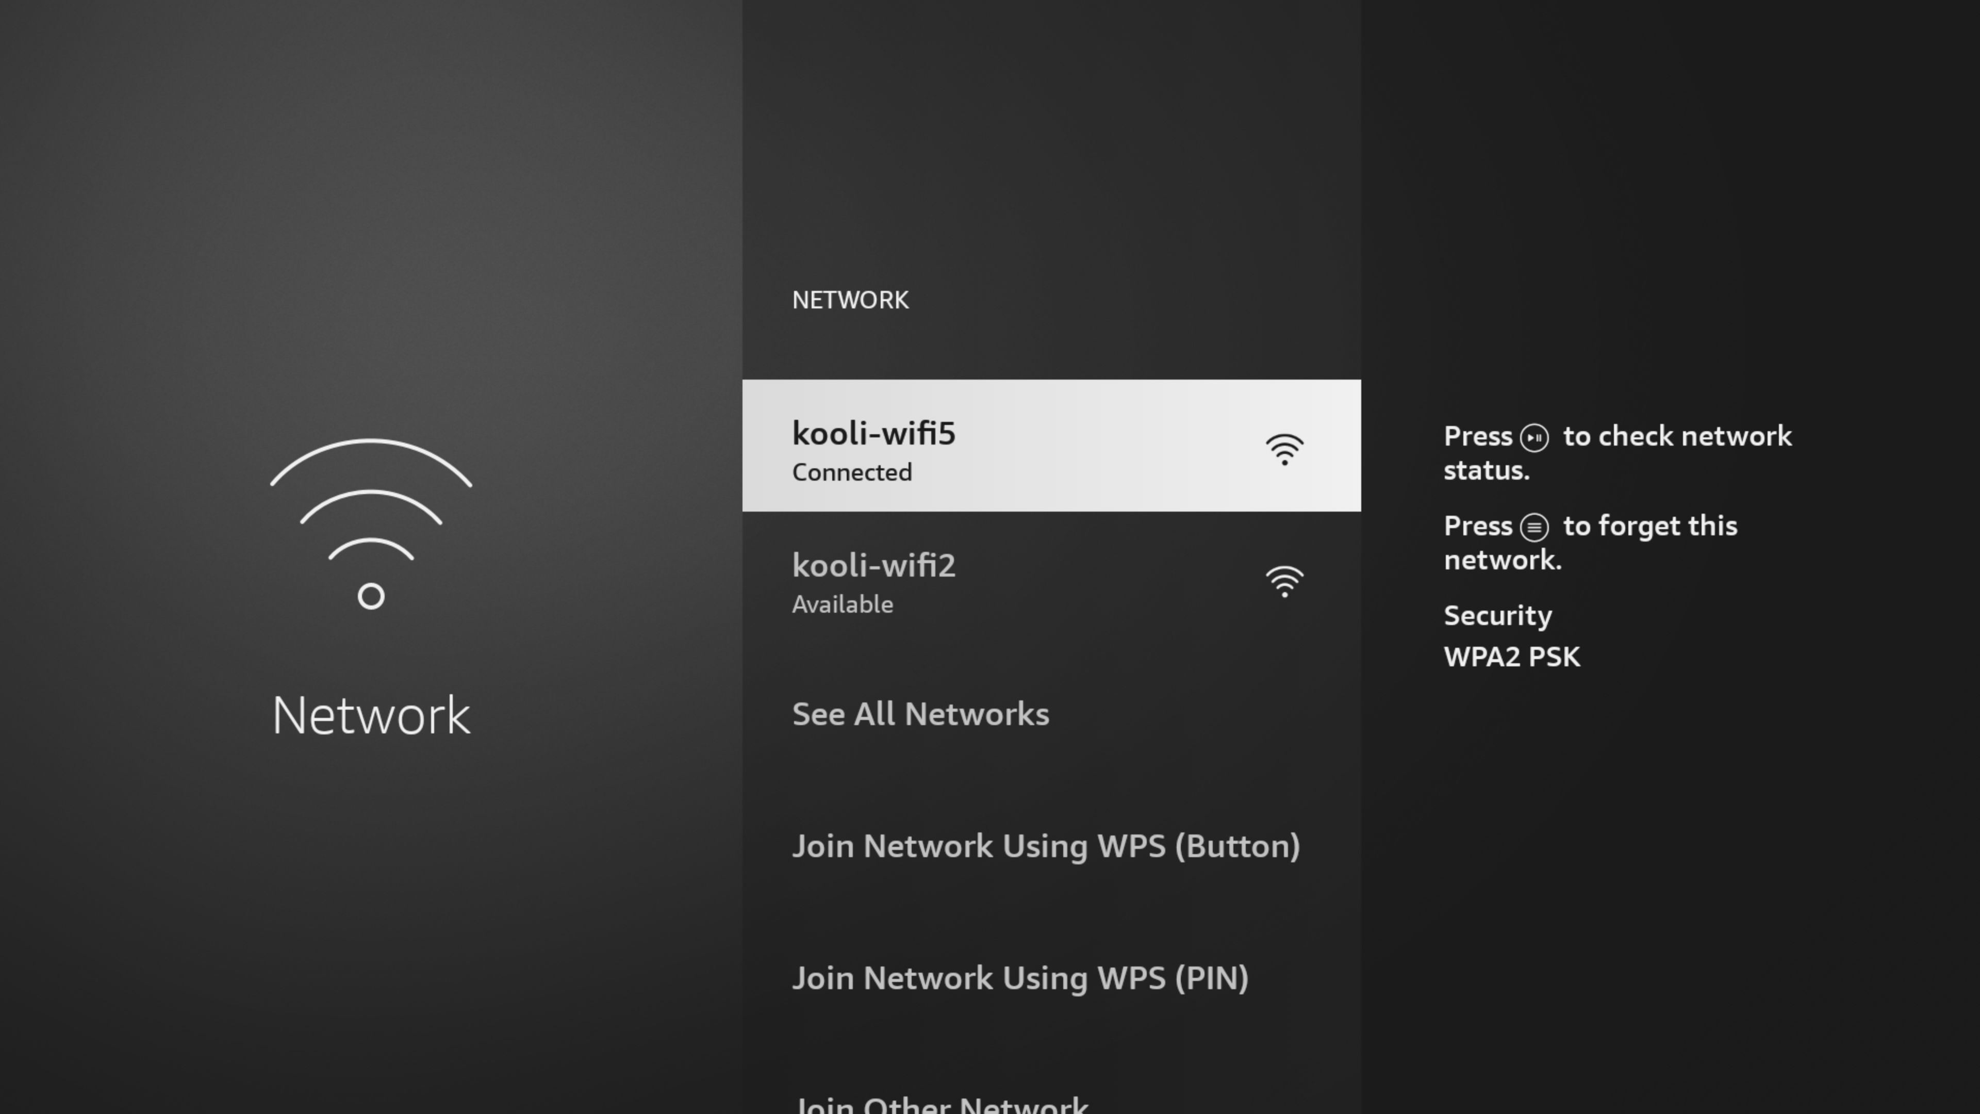Select the connected kooli-wifi5 network
Viewport: 1980px width, 1114px height.
point(1051,445)
